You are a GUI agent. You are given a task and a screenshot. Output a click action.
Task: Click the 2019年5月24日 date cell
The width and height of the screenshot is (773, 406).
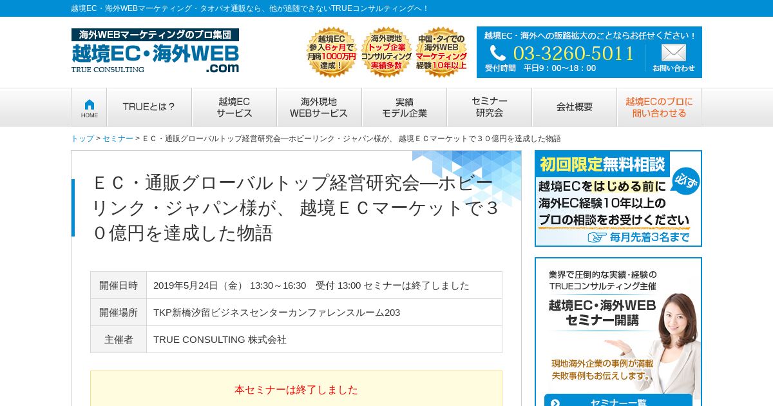click(x=324, y=285)
